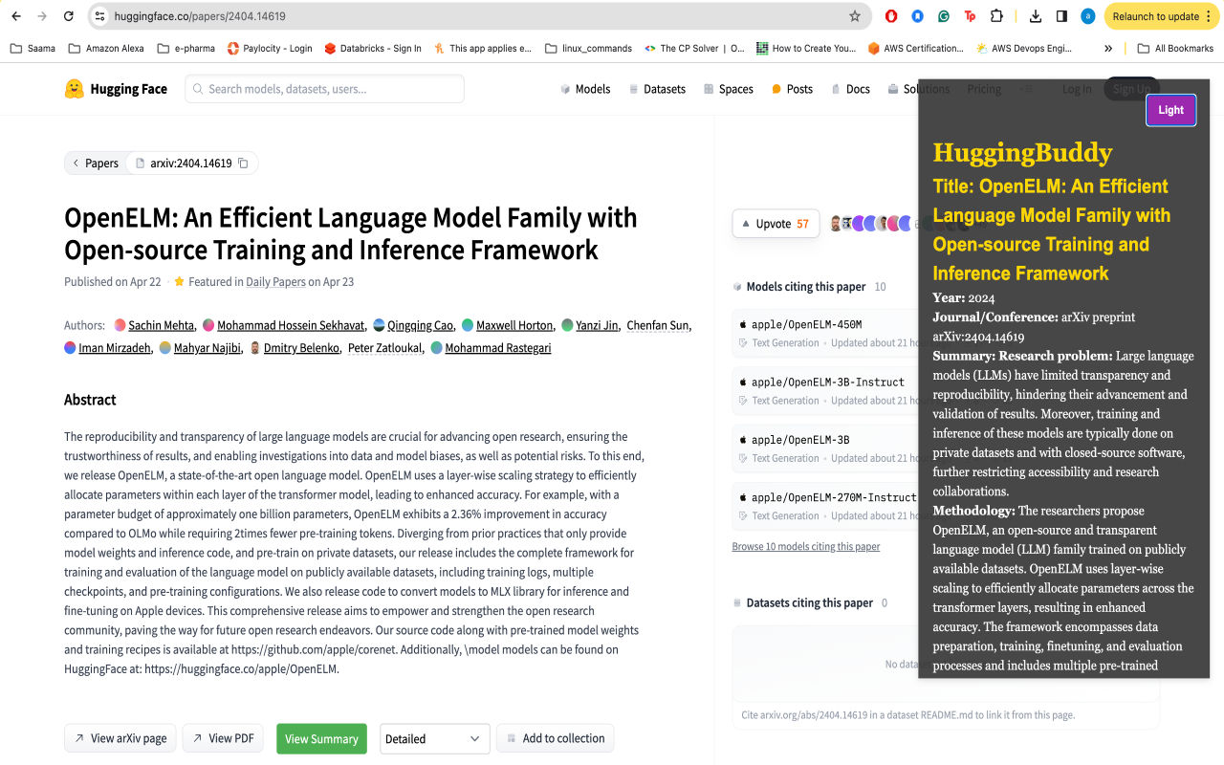This screenshot has width=1224, height=765.
Task: Click the browser back arrow
Action: coord(16,16)
